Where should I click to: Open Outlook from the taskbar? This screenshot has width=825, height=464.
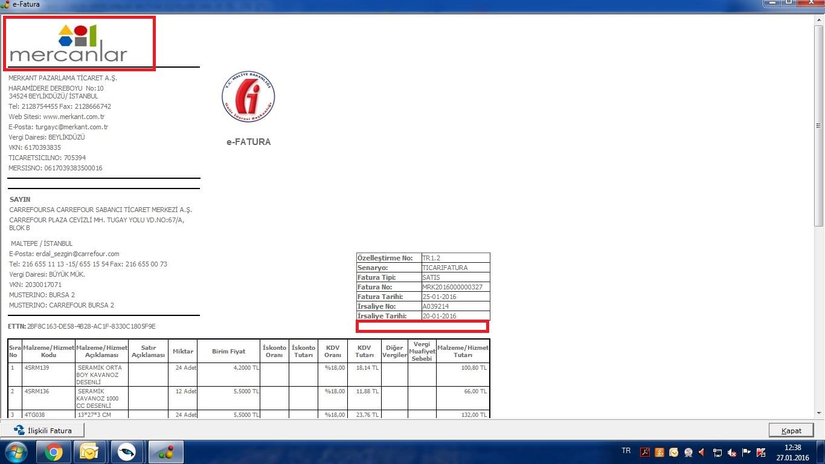coord(89,452)
